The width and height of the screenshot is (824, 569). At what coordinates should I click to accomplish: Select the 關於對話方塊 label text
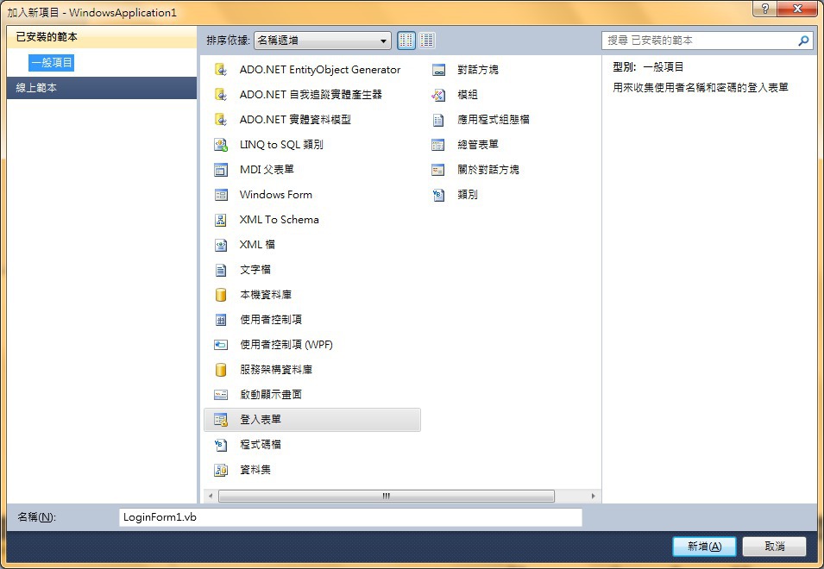coord(488,170)
